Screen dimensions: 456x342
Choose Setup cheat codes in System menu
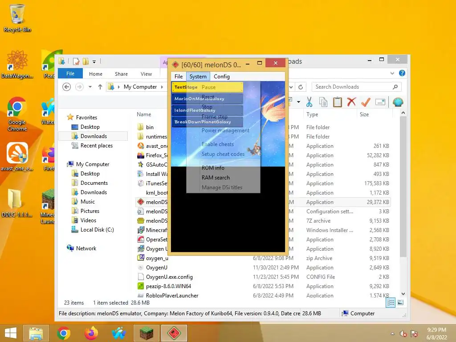point(224,154)
